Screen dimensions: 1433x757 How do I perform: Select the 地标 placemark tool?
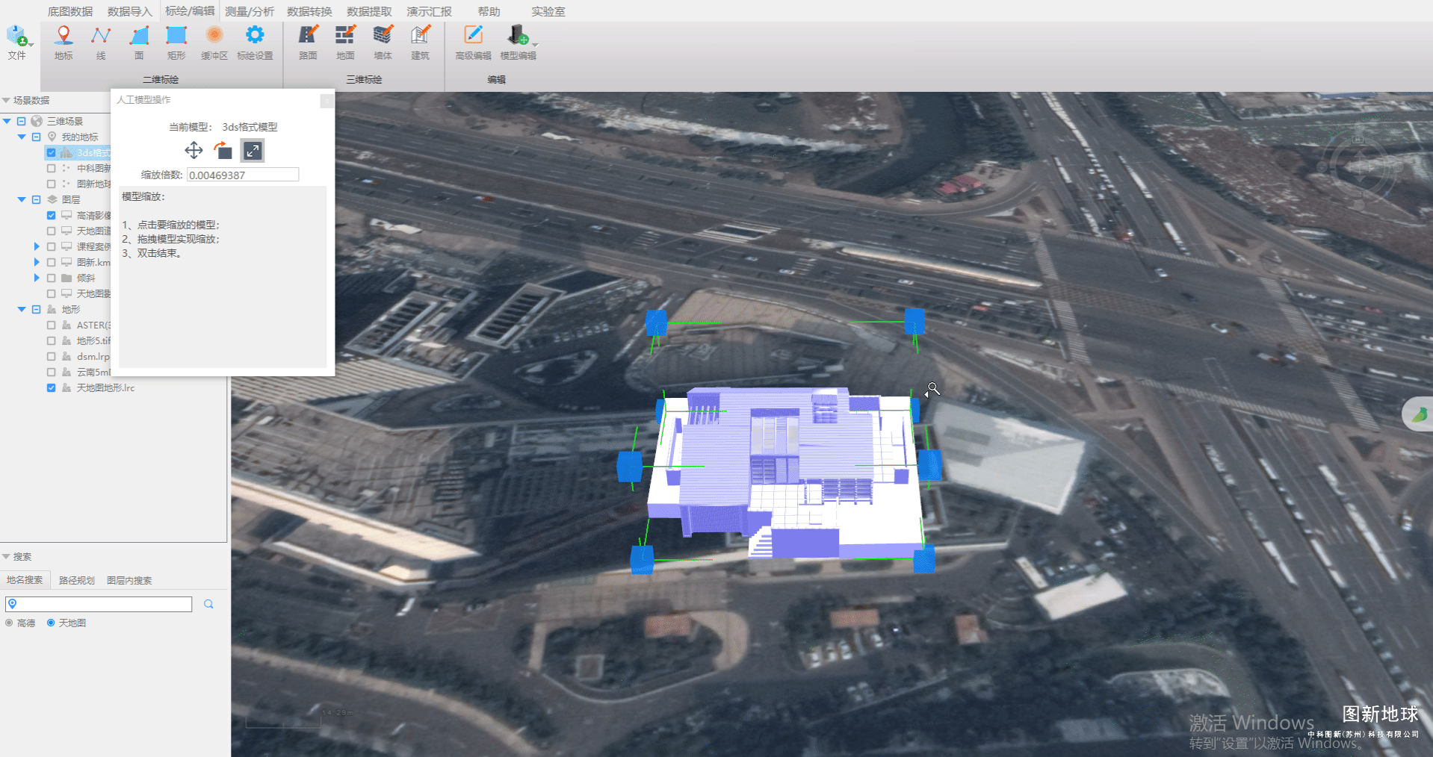64,43
